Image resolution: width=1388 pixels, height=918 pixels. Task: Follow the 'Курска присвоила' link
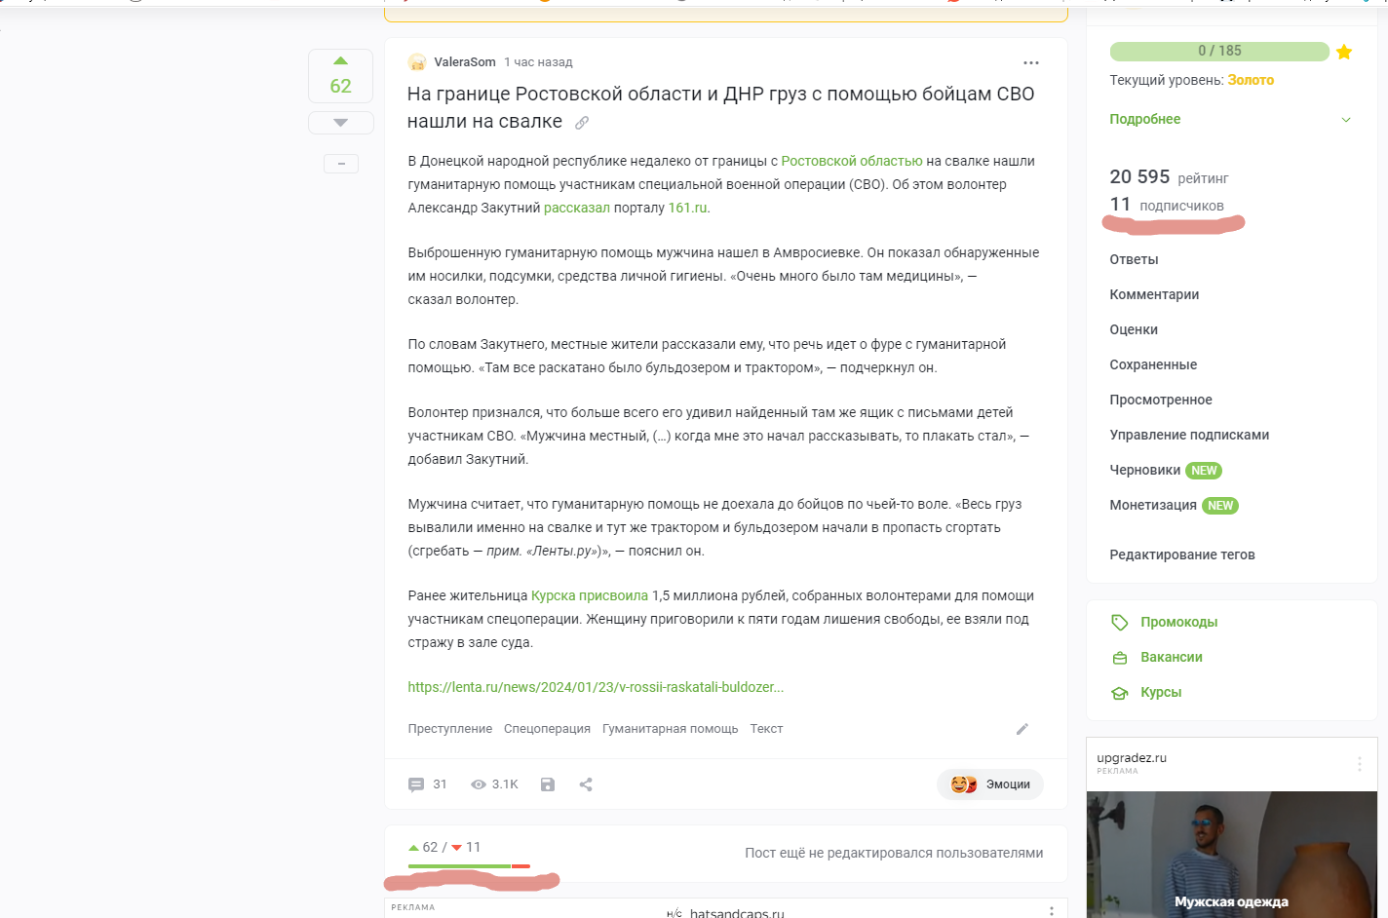pos(590,595)
